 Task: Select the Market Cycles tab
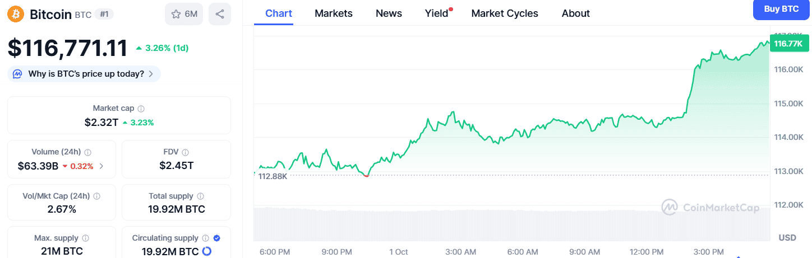pos(505,13)
